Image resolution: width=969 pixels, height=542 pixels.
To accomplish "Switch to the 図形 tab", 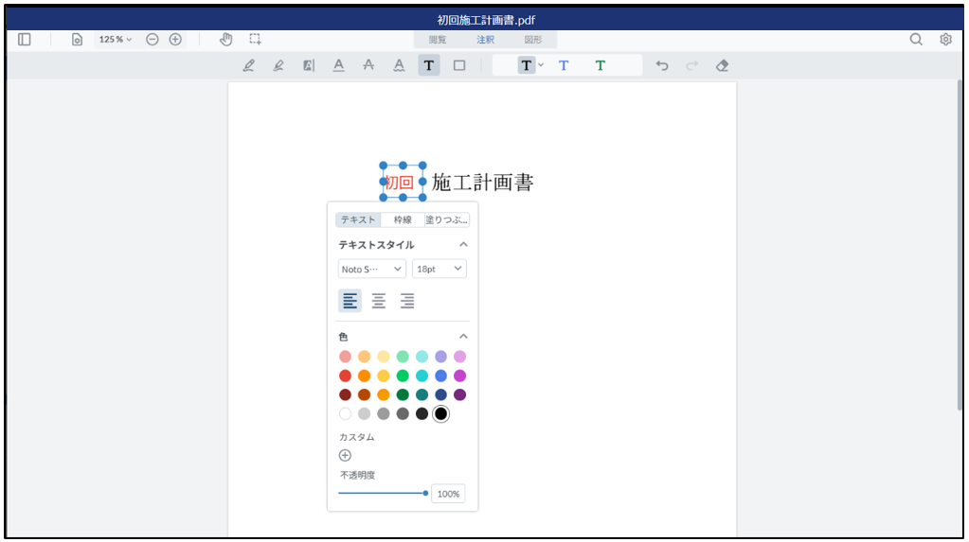I will point(532,40).
